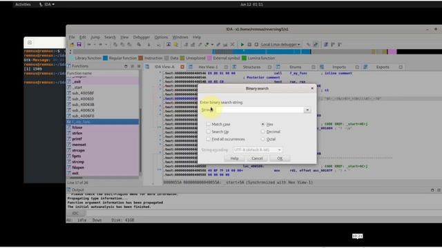
Task: Close the Hex View-1 tab with its icon
Action: click(x=226, y=67)
